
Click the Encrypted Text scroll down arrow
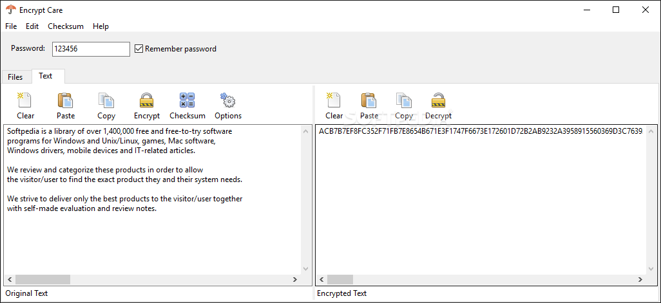click(651, 269)
